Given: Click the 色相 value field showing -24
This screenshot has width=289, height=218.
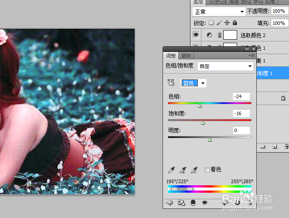Looking at the screenshot, I should click(241, 96).
